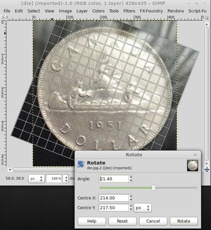
Task: Click the vertical scrollbar up arrow
Action: (x=207, y=24)
